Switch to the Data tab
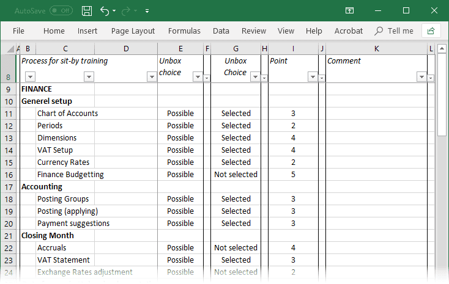The width and height of the screenshot is (449, 284). point(221,31)
